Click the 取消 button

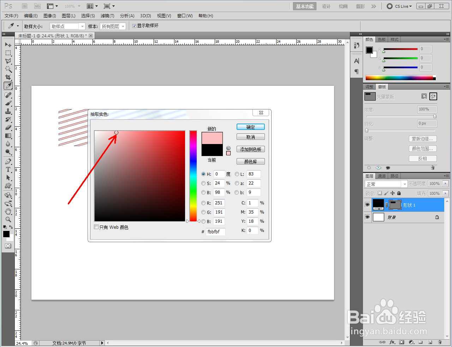tap(251, 137)
